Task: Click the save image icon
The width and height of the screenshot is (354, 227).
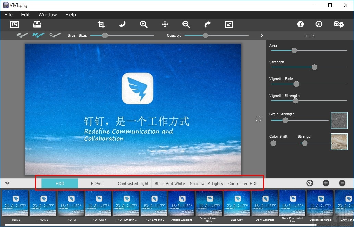Action: click(x=37, y=24)
